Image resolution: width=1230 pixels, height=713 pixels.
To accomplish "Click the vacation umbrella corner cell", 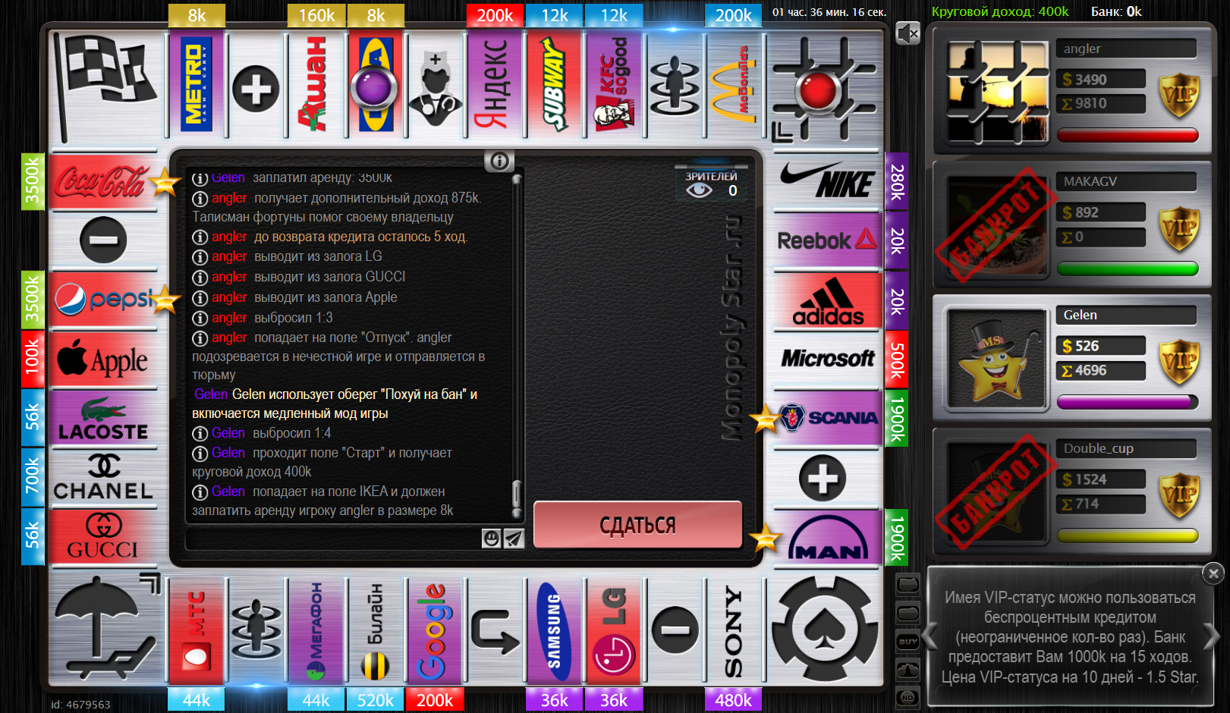I will click(107, 628).
